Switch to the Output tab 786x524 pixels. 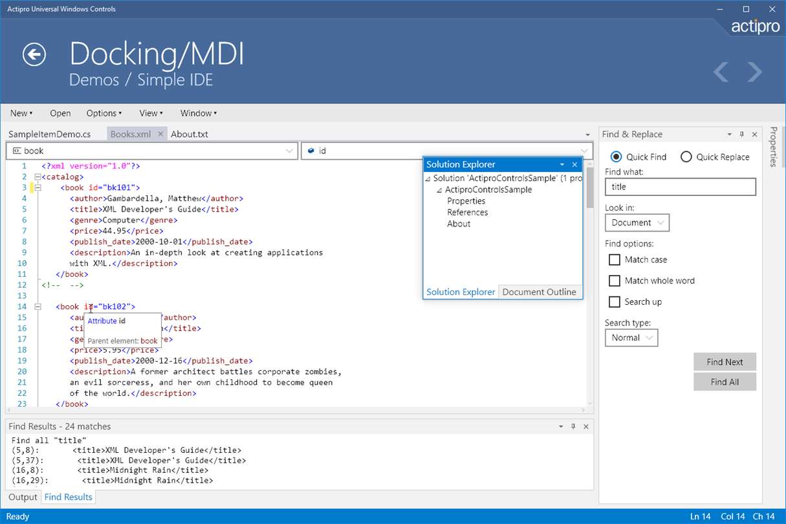tap(23, 497)
